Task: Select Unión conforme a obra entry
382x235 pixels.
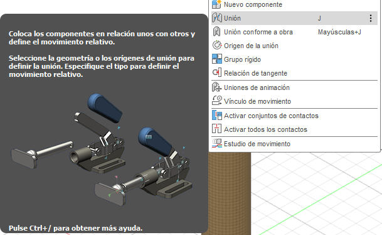Action: pos(294,32)
